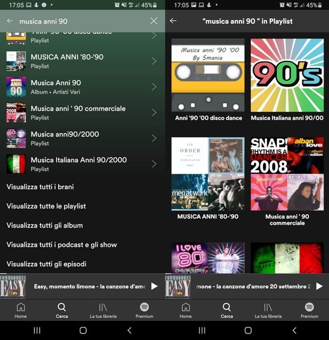Open La tua libreria on right screen
Screen dimensions: 329x340
(268, 310)
